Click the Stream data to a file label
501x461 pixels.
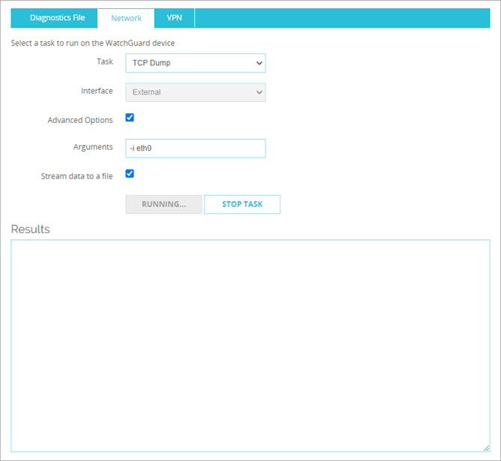76,176
